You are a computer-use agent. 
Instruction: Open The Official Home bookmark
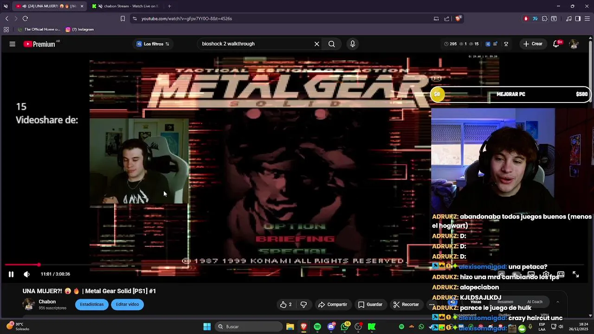39,29
